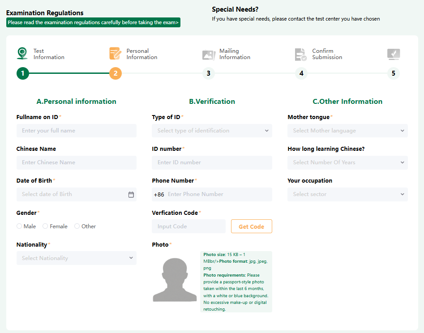Click the Test Information step label
This screenshot has width=424, height=333.
49,54
